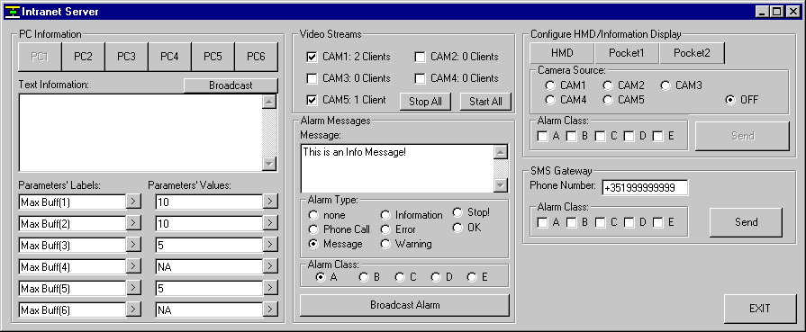806x332 pixels.
Task: Select the PC5 button
Action: (x=213, y=57)
